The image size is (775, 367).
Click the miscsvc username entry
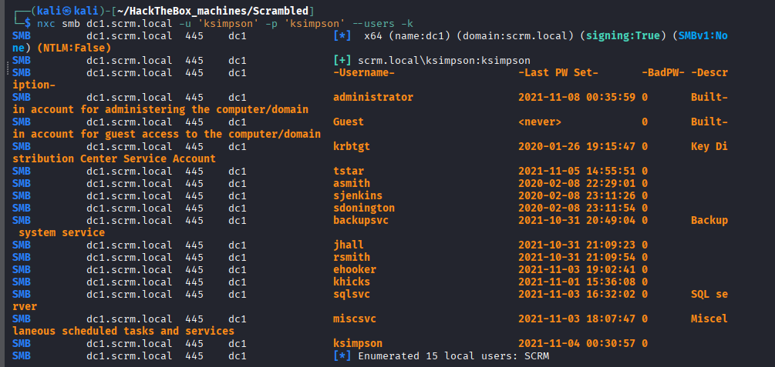click(355, 319)
